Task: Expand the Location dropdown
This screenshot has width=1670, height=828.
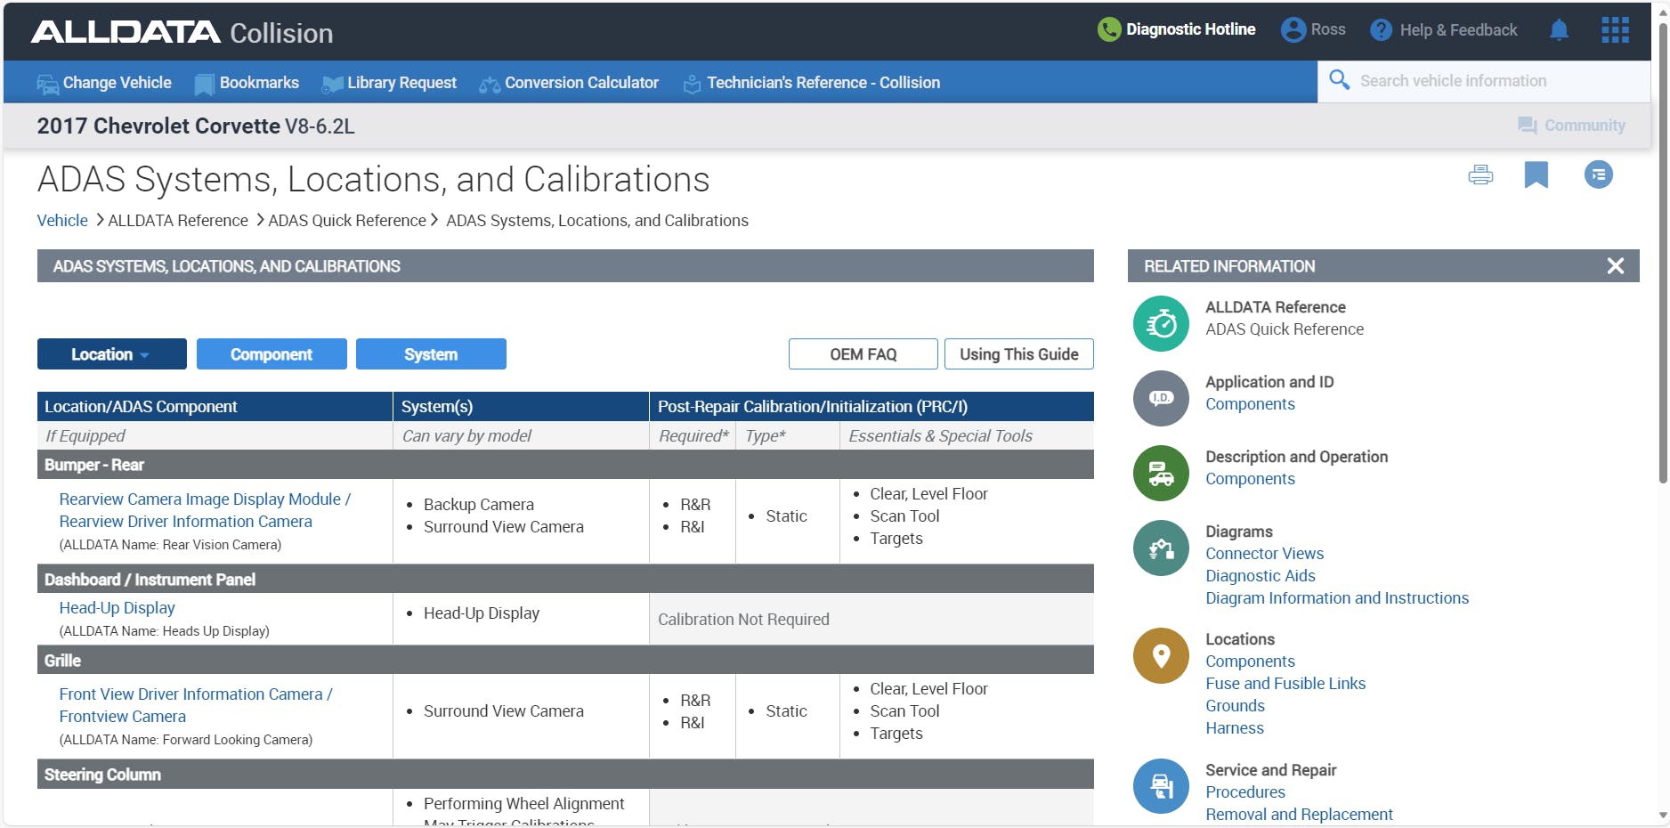Action: pyautogui.click(x=111, y=353)
